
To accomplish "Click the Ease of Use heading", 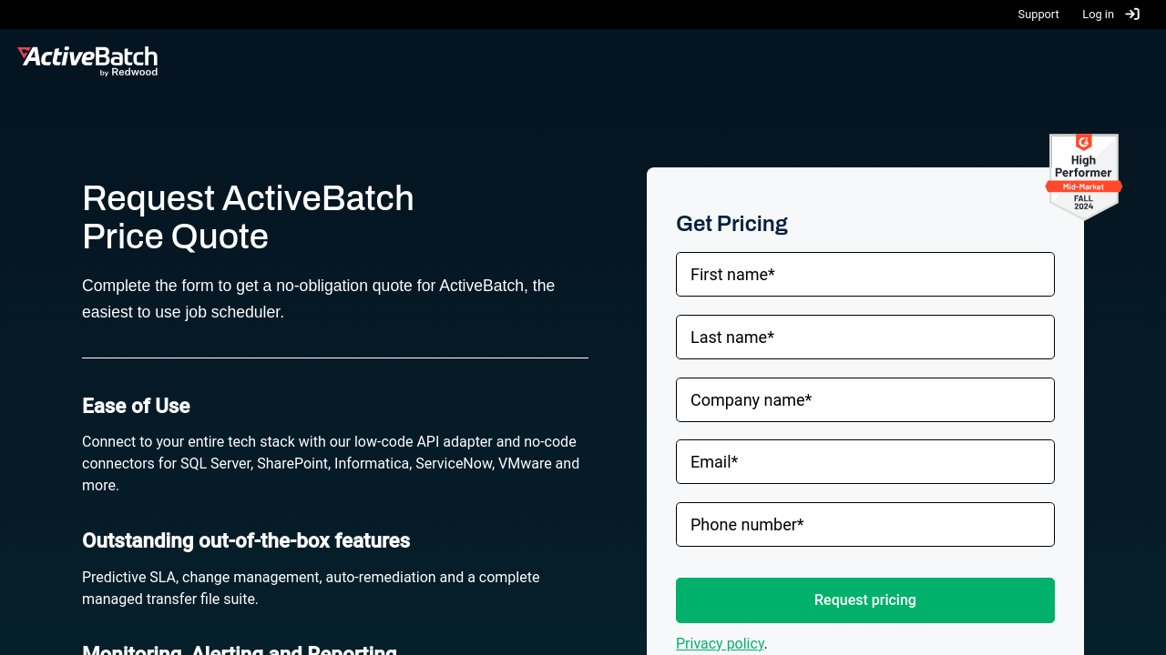I will pyautogui.click(x=136, y=406).
